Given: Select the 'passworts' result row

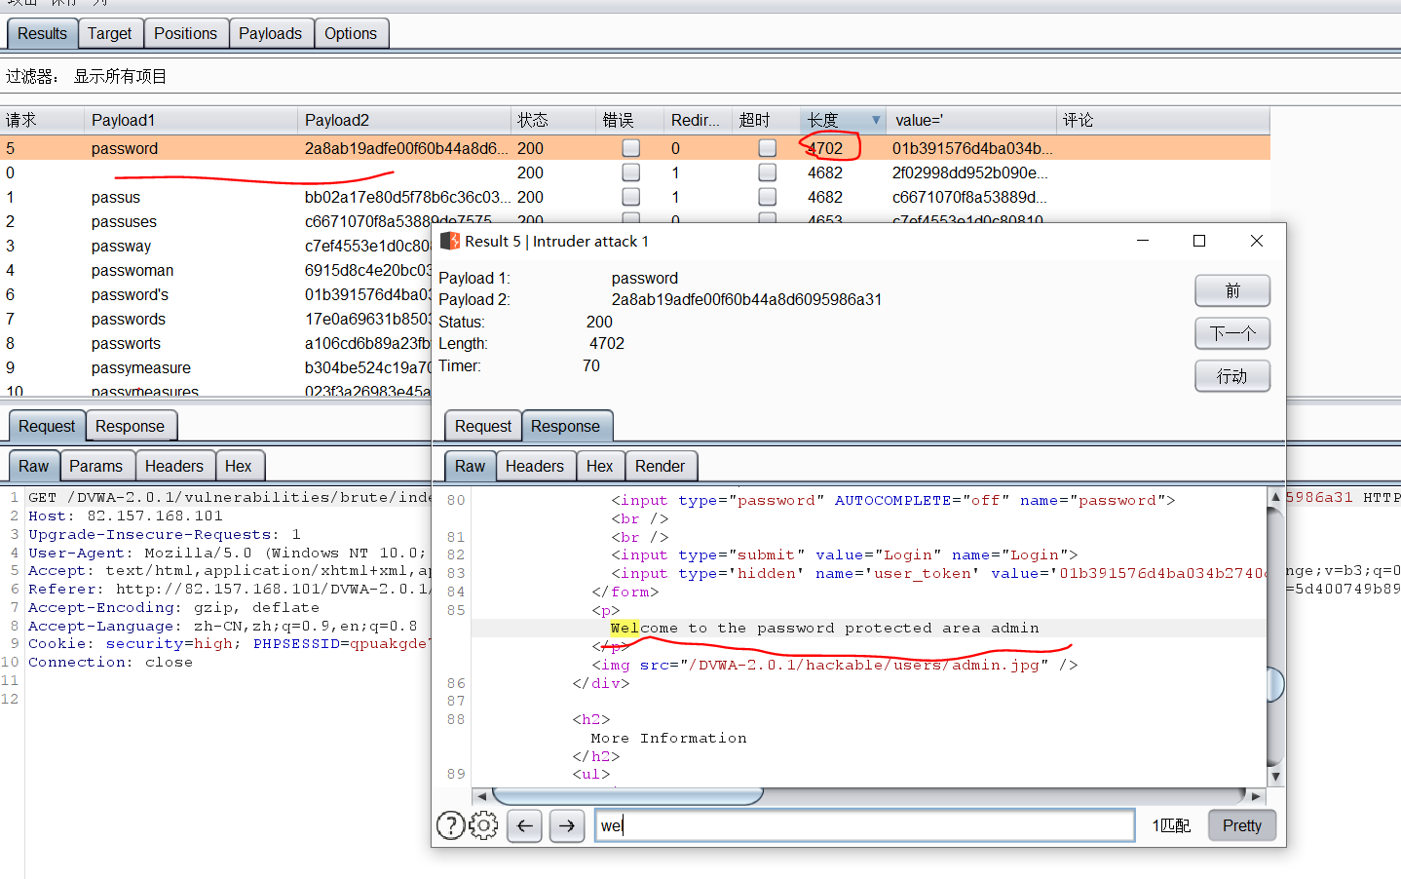Looking at the screenshot, I should coord(214,343).
